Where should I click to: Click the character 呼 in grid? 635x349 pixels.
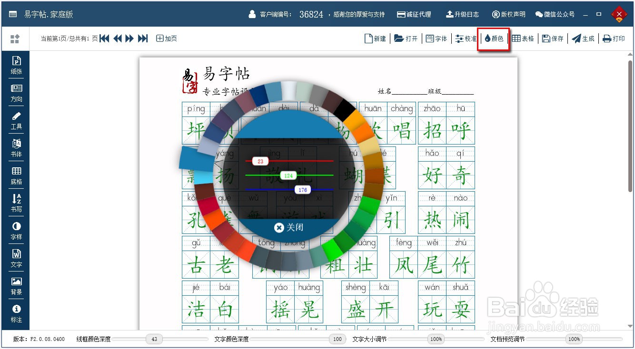(x=461, y=130)
